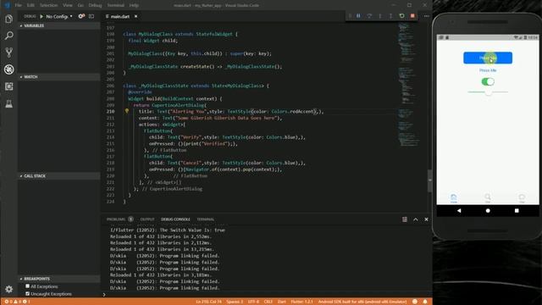This screenshot has height=305, width=542.
Task: Open editor More Actions ellipsis
Action: pos(427,16)
